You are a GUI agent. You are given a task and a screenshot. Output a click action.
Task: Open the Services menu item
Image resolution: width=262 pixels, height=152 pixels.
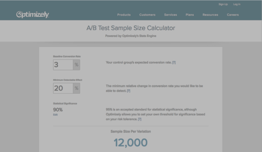(170, 15)
